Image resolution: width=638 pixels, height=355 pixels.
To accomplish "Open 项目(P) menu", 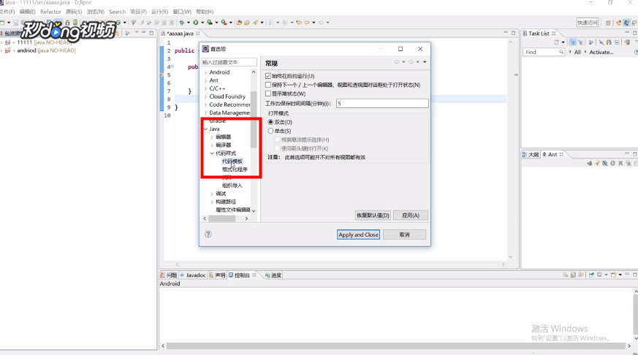I will pyautogui.click(x=138, y=12).
